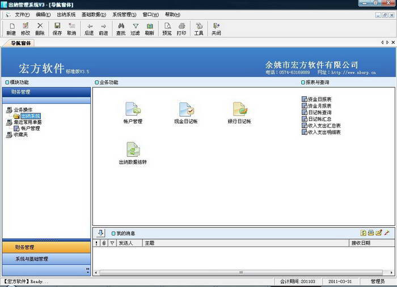Image resolution: width=397 pixels, height=287 pixels.
Task: Open the 帮助(H) menu
Action: (x=172, y=15)
